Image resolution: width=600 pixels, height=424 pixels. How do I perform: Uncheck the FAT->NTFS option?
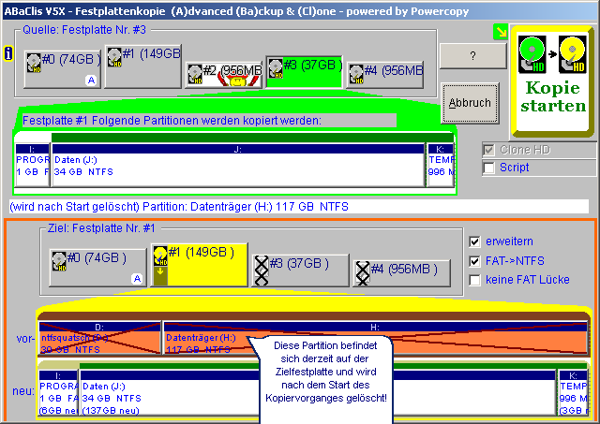pos(476,260)
